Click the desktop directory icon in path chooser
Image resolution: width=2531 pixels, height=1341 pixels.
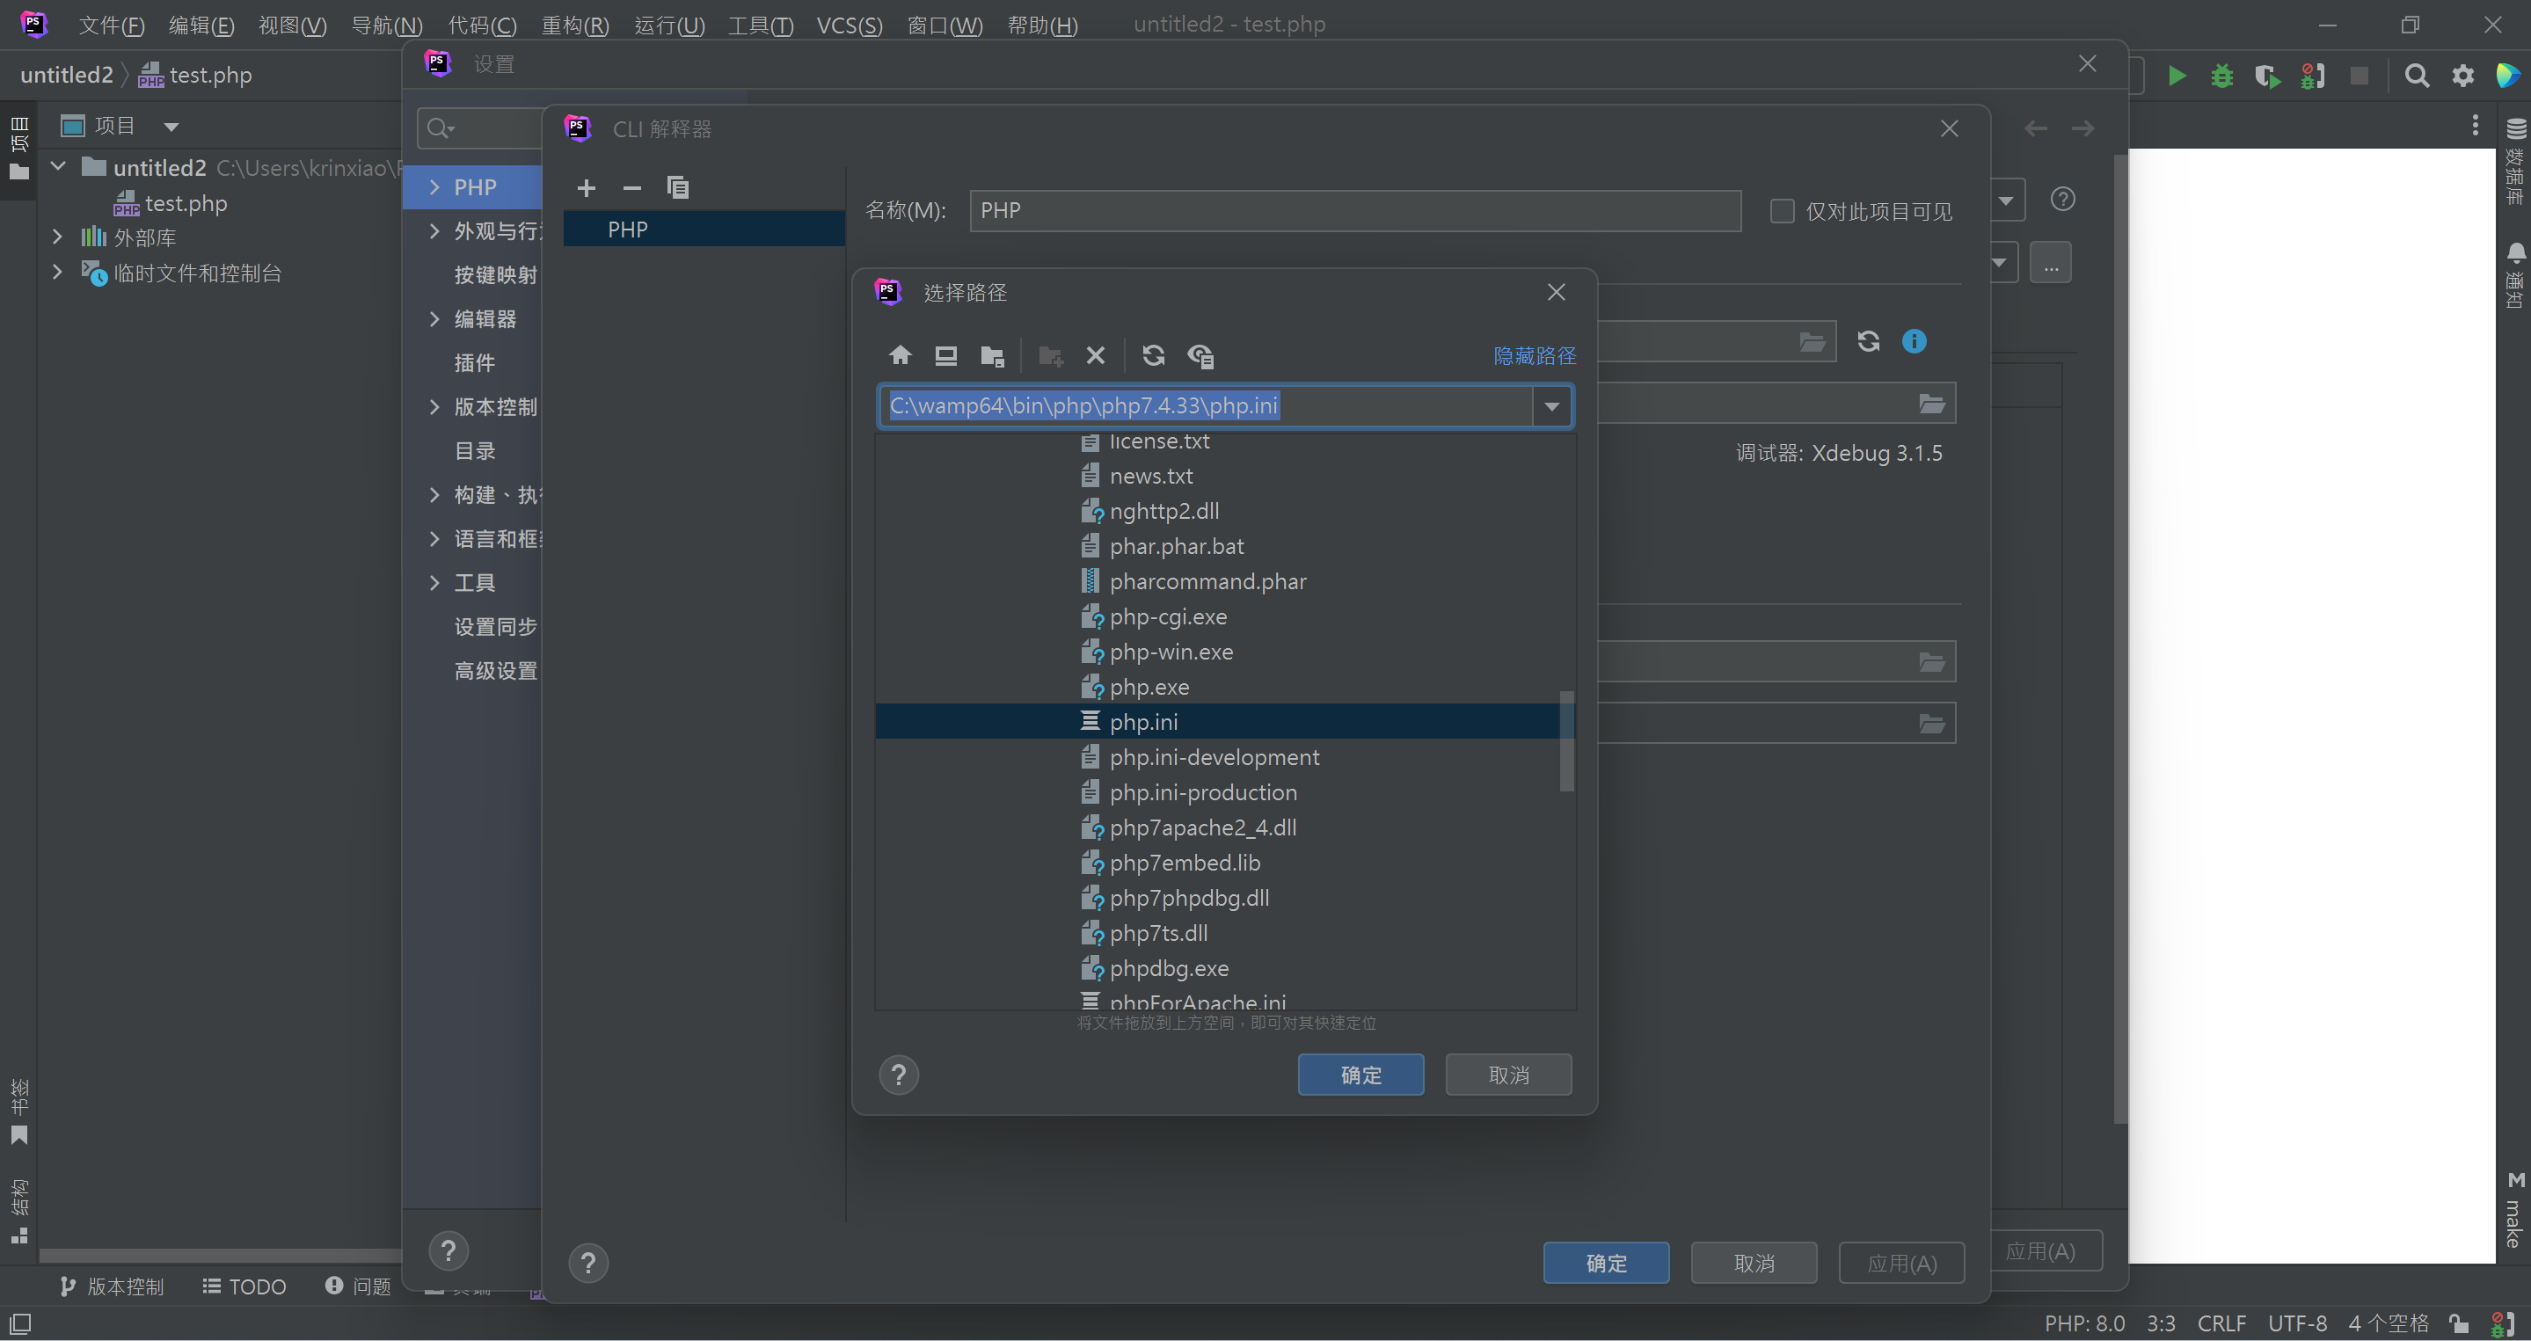click(946, 355)
